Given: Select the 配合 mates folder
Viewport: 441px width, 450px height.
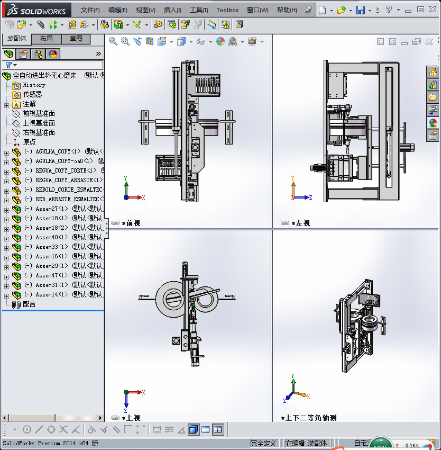Looking at the screenshot, I should click(29, 304).
